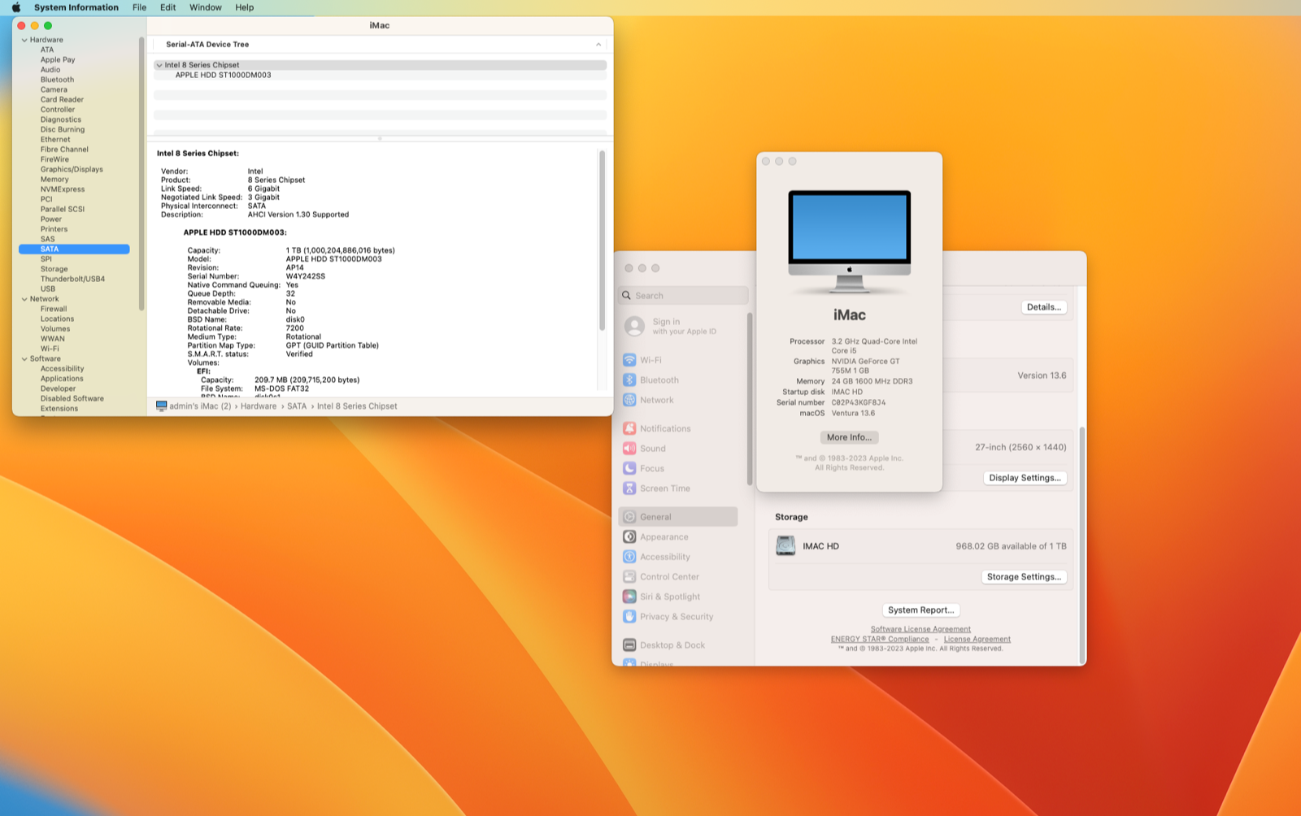Screen dimensions: 1301x816
Task: Click Sign in with your Apple ID
Action: [684, 326]
